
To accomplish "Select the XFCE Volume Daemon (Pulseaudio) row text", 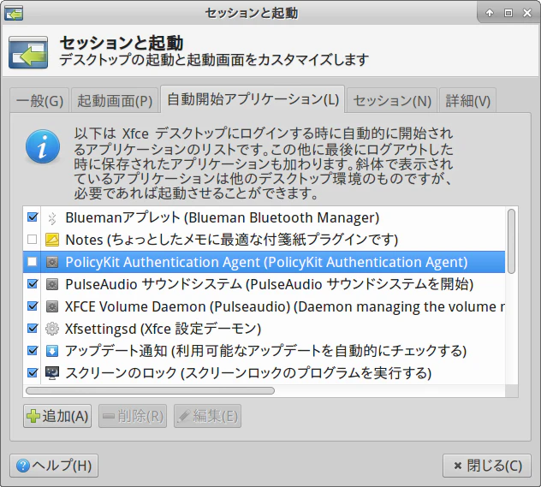I will click(x=285, y=306).
